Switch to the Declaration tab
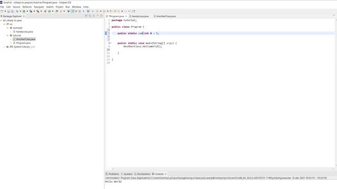The height and width of the screenshot is (189, 337). click(x=142, y=174)
